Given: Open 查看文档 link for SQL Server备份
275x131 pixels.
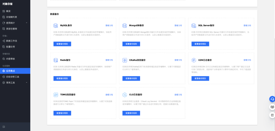Looking at the screenshot, I should point(247,26).
